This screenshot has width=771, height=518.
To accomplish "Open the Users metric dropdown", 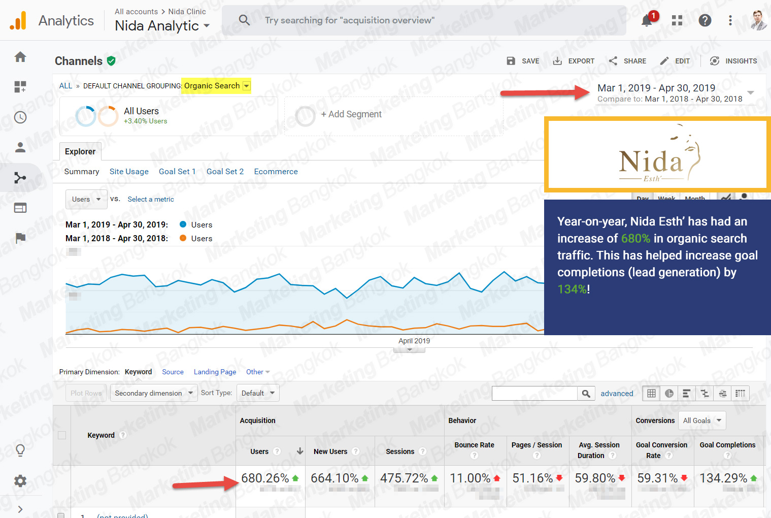I will (86, 199).
